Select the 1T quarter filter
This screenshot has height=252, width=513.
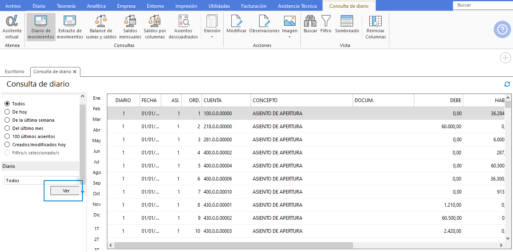click(97, 229)
